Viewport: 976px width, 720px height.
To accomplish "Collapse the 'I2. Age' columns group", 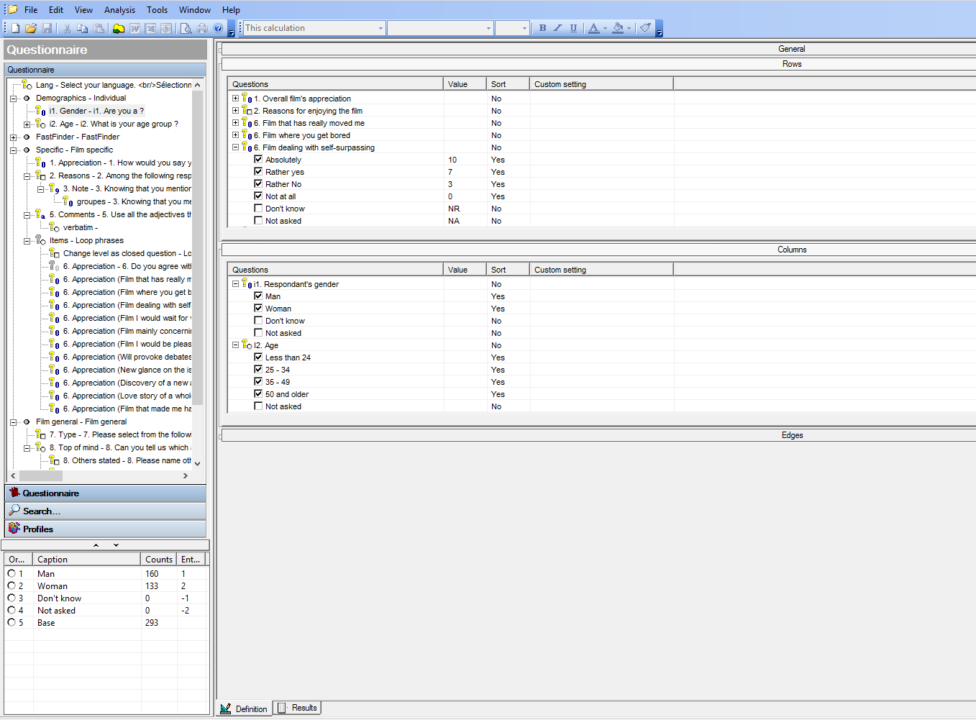I will (x=235, y=345).
